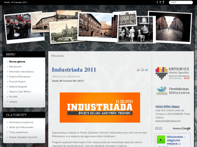197x147 pixels.
Task: Click the email article icon
Action: (x=146, y=70)
